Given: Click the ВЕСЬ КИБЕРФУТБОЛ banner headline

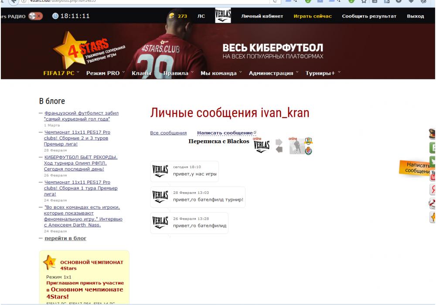Looking at the screenshot, I should pyautogui.click(x=273, y=48).
